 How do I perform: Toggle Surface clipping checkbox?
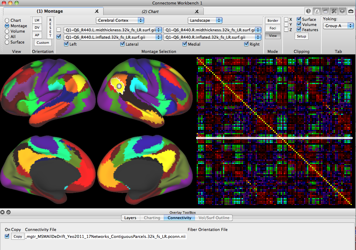pyautogui.click(x=299, y=19)
